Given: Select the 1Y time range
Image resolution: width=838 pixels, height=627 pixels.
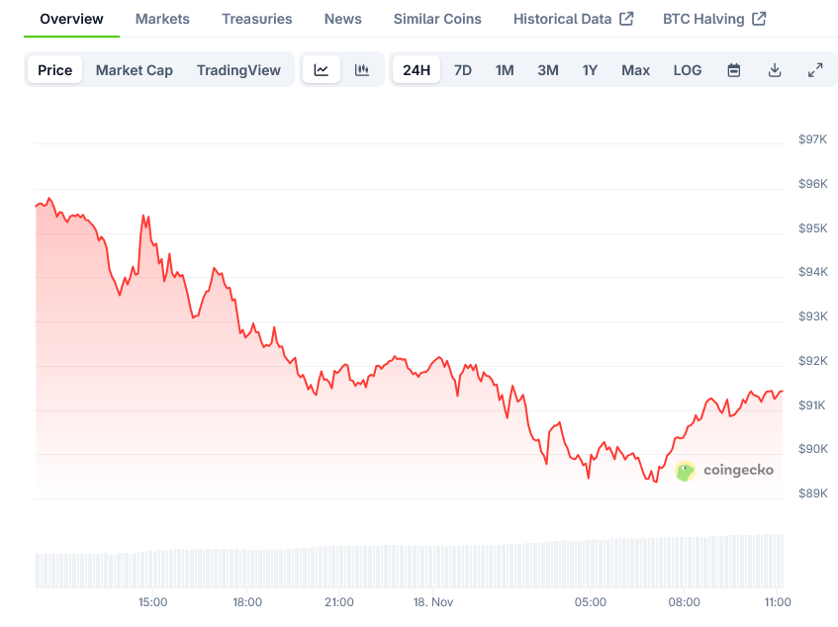Looking at the screenshot, I should 590,70.
